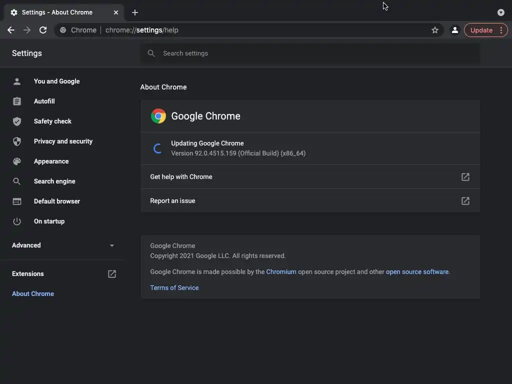Open the profile avatar icon

tap(454, 30)
